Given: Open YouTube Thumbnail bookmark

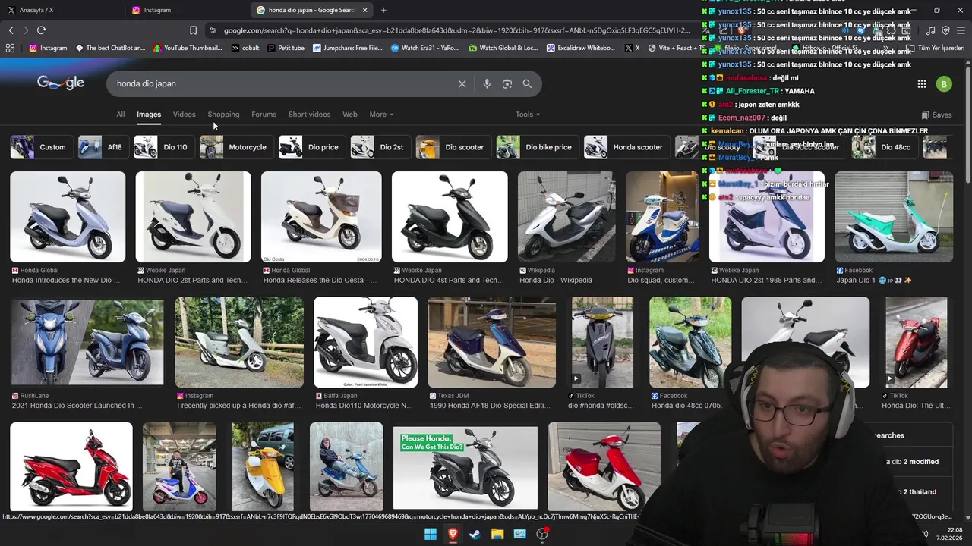Looking at the screenshot, I should pos(188,48).
